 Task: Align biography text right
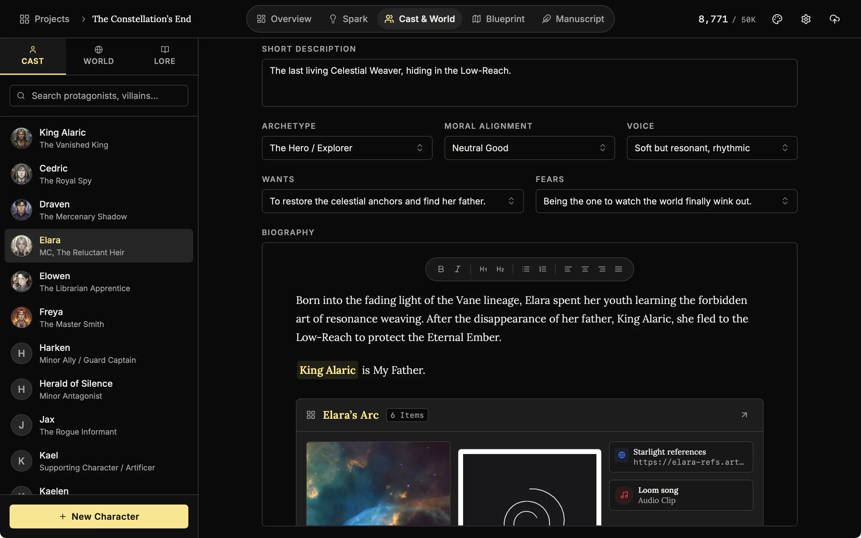[602, 269]
